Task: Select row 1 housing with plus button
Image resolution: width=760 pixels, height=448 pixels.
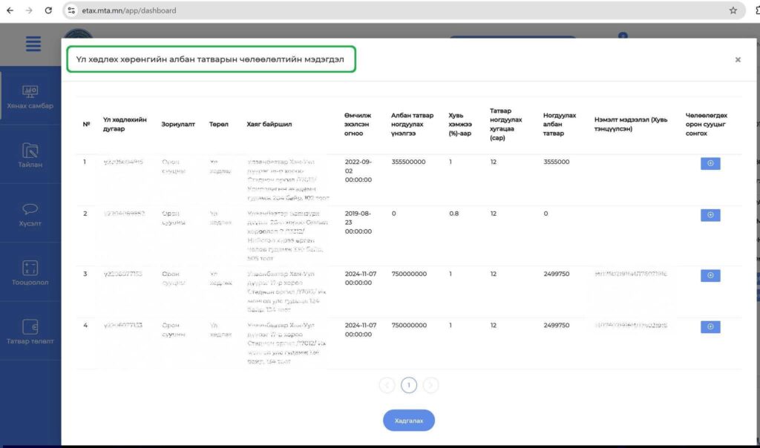Action: [x=710, y=163]
